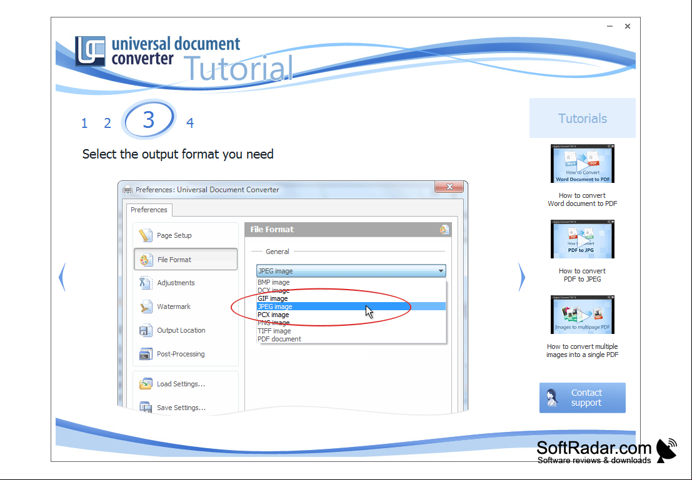Close the Preferences dialog
Image resolution: width=692 pixels, height=480 pixels.
449,187
